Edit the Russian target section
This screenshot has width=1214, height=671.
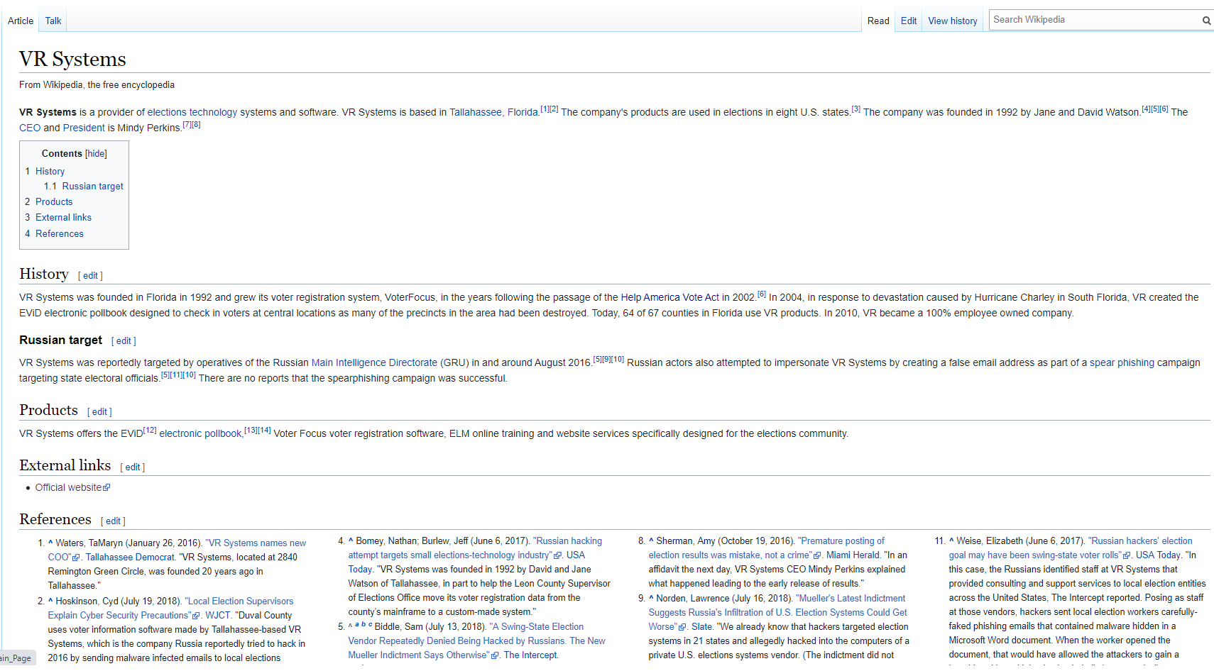[124, 341]
